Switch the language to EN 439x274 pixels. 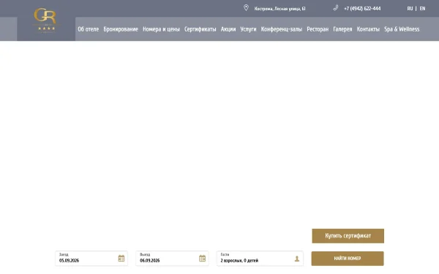tap(422, 9)
